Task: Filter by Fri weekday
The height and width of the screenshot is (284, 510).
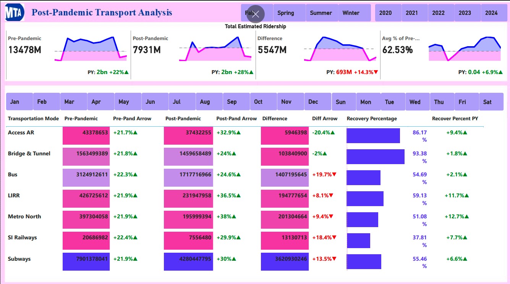Action: (466, 102)
